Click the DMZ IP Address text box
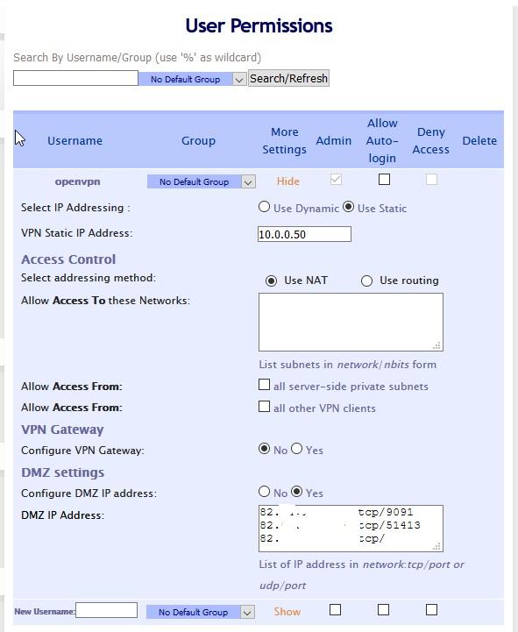The image size is (518, 632). (351, 529)
